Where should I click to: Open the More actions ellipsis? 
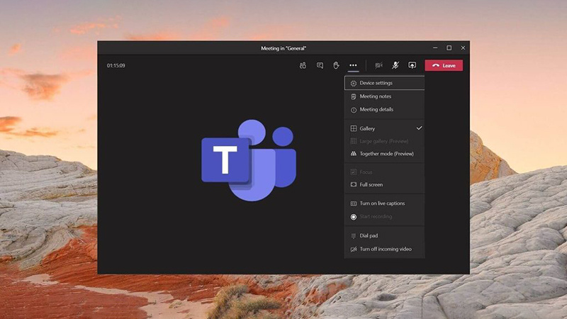tap(353, 65)
